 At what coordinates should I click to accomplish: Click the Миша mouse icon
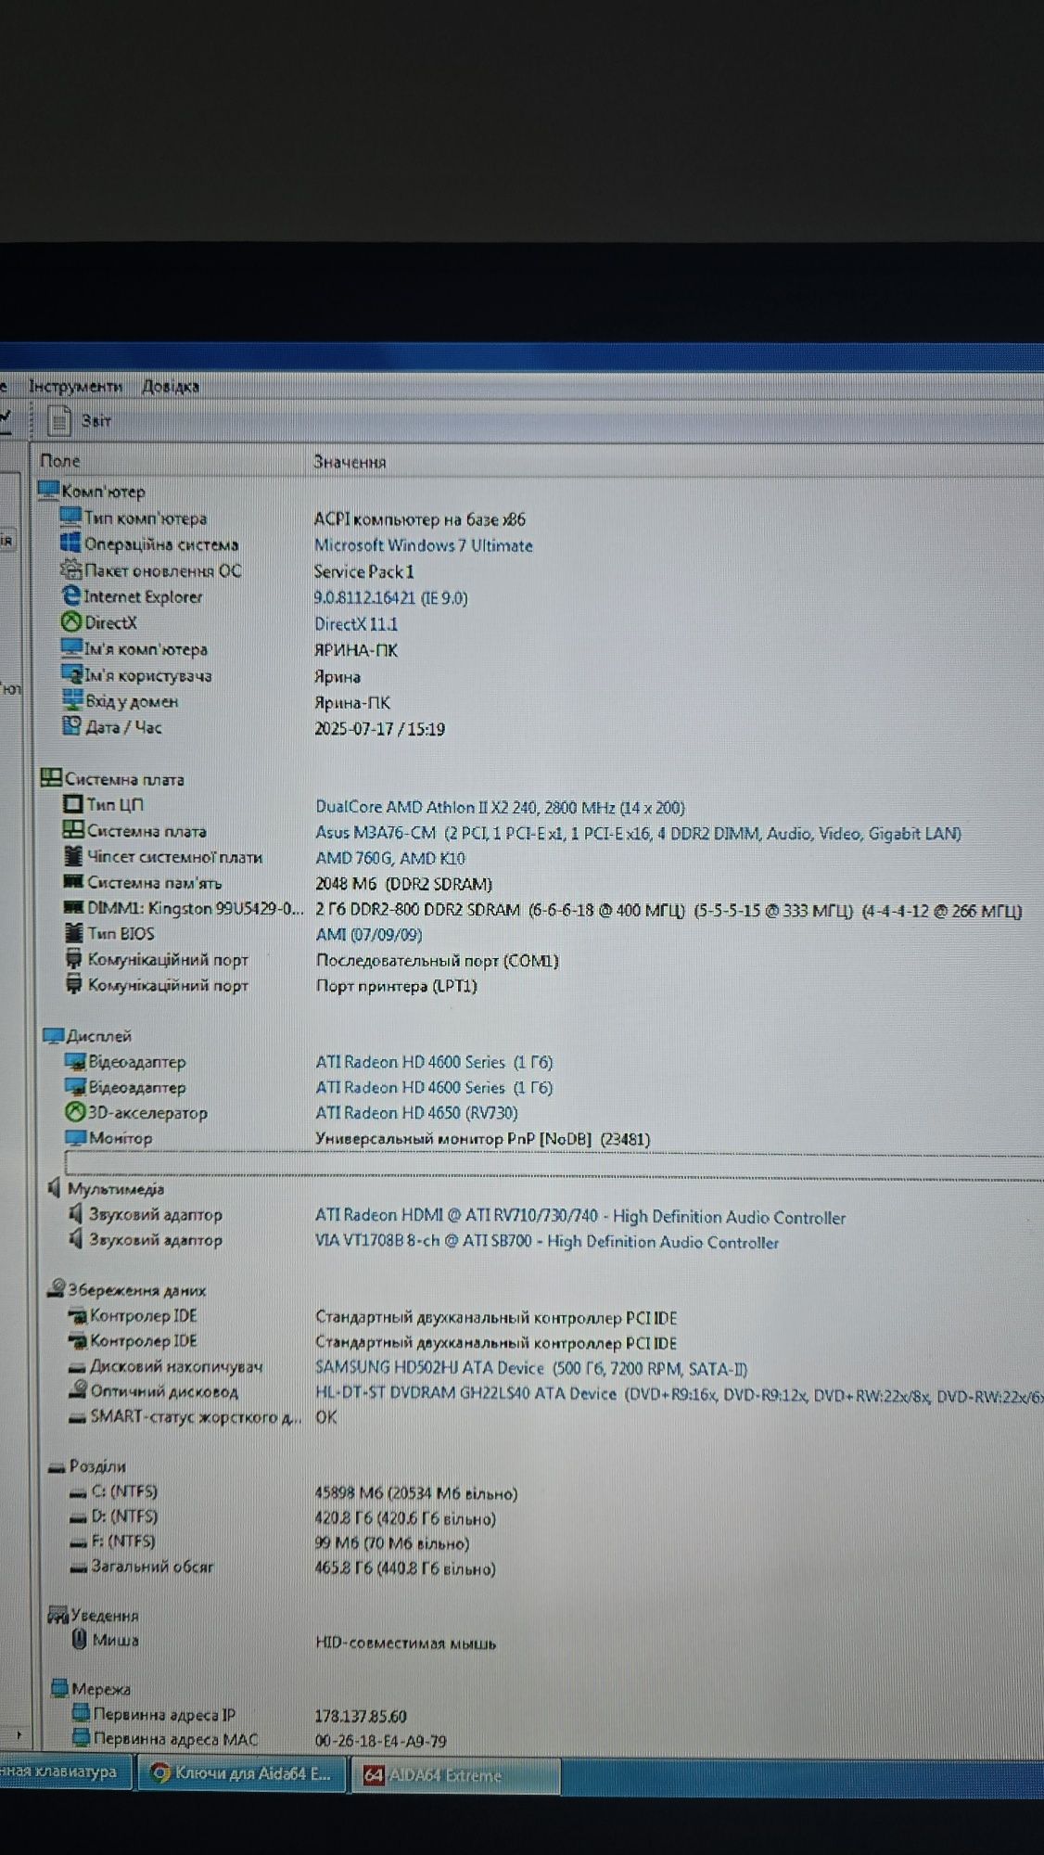tap(80, 1639)
